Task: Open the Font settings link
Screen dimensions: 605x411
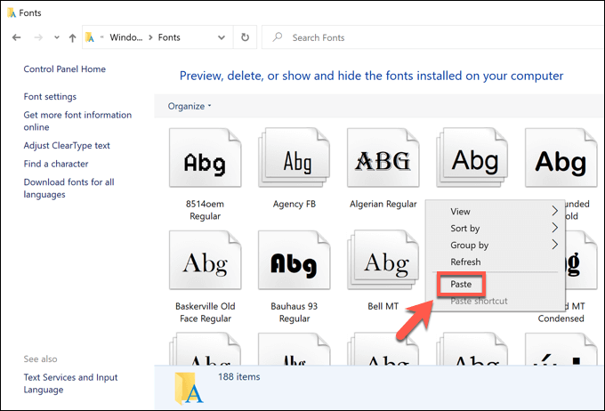Action: [x=50, y=96]
